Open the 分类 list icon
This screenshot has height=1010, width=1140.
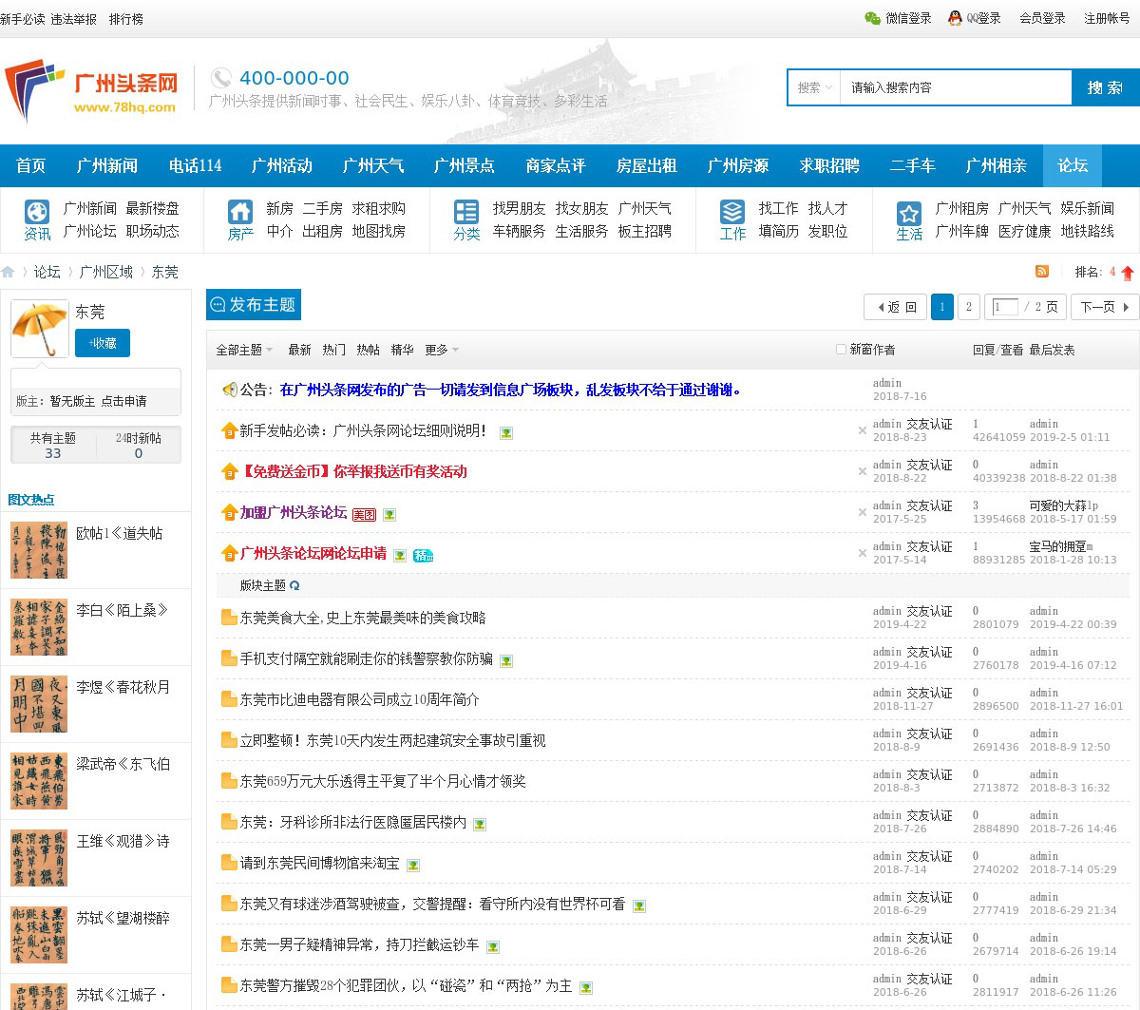pyautogui.click(x=466, y=211)
